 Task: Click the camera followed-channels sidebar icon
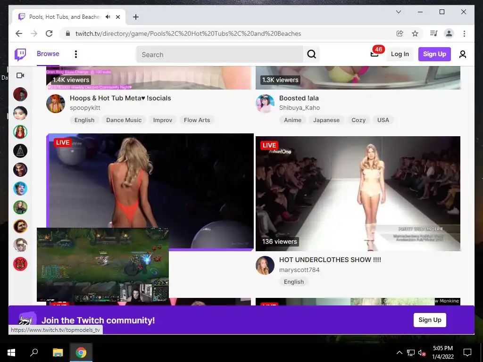pyautogui.click(x=20, y=75)
